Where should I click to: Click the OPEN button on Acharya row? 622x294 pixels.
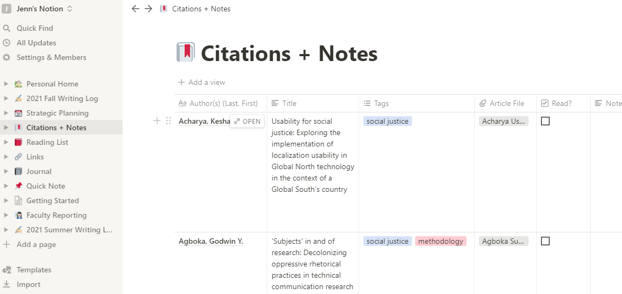[x=247, y=122]
